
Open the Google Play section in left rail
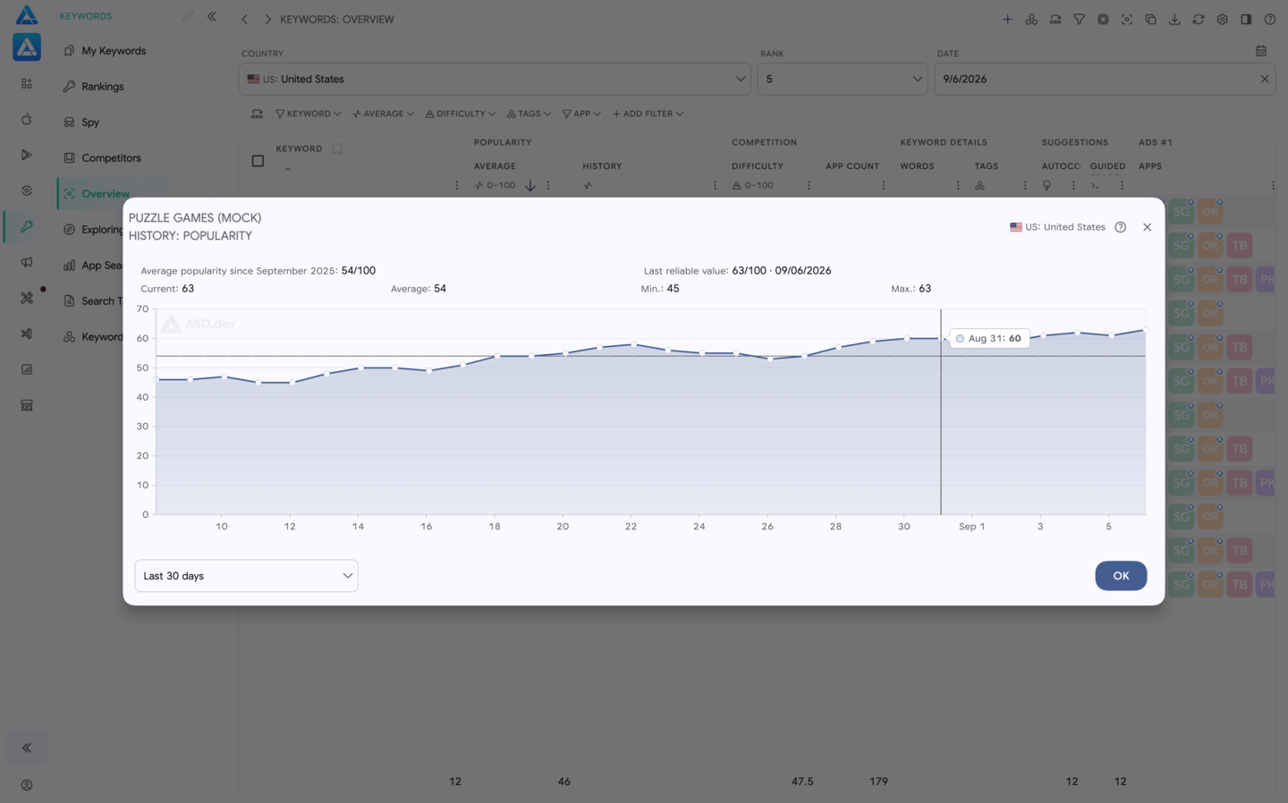pyautogui.click(x=27, y=155)
